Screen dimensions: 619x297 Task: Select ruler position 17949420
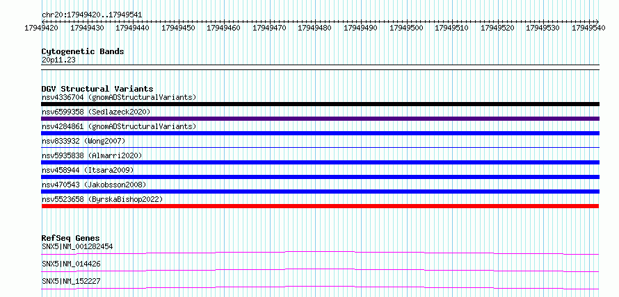[x=42, y=28]
